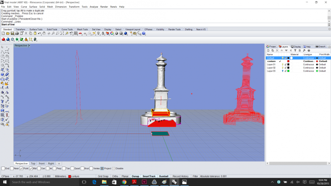This screenshot has width=331, height=186.
Task: Uncheck the Point object snap checkbox
Action: coord(21,168)
